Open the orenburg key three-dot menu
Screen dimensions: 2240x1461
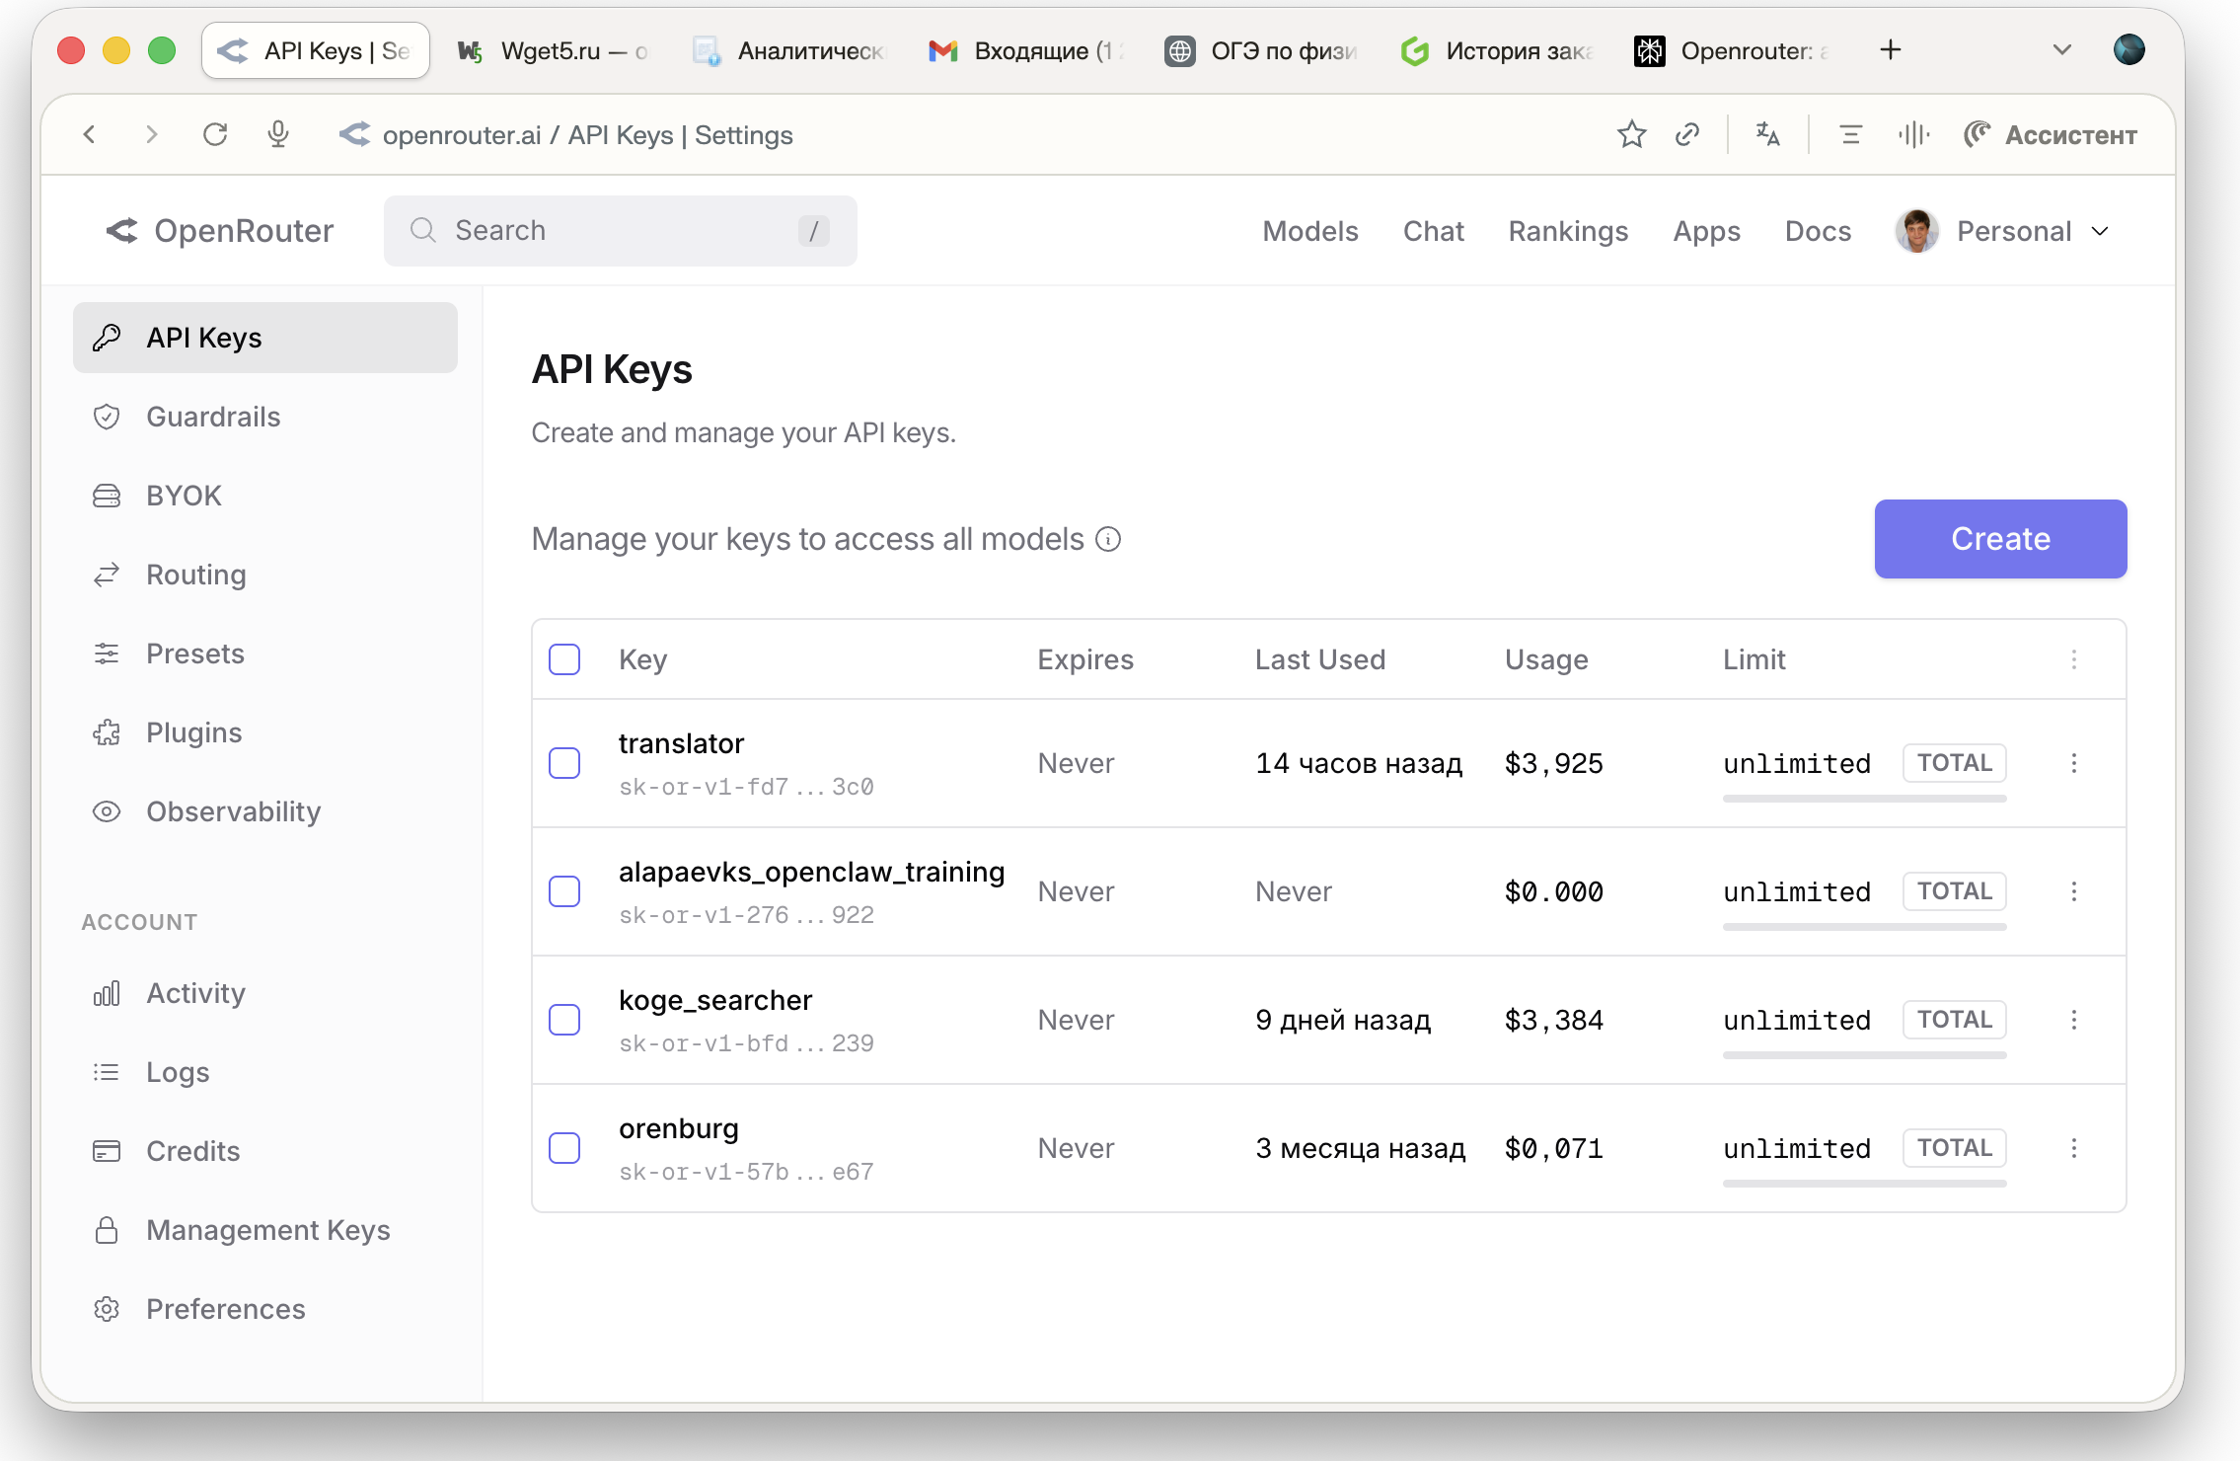[x=2074, y=1148]
